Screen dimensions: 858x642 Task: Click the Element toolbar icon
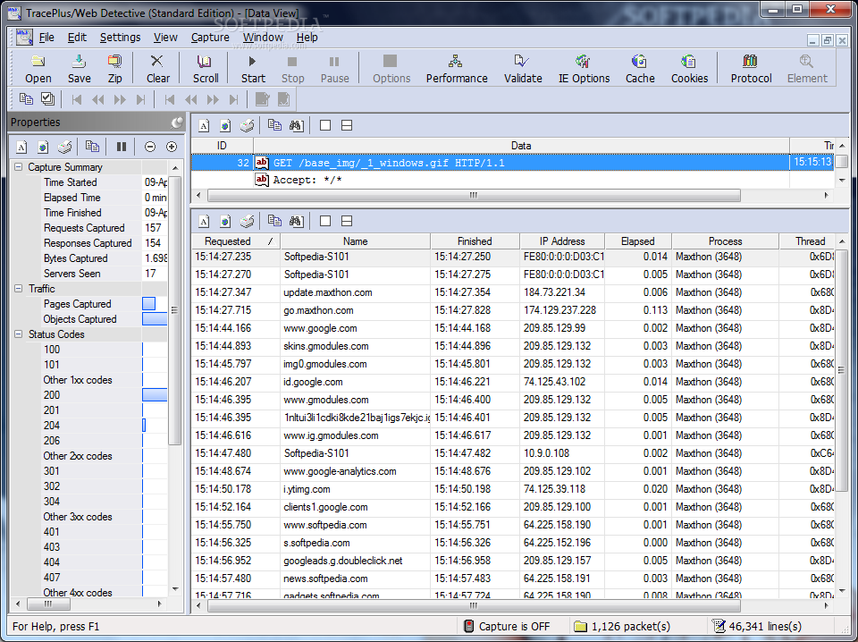click(x=807, y=69)
